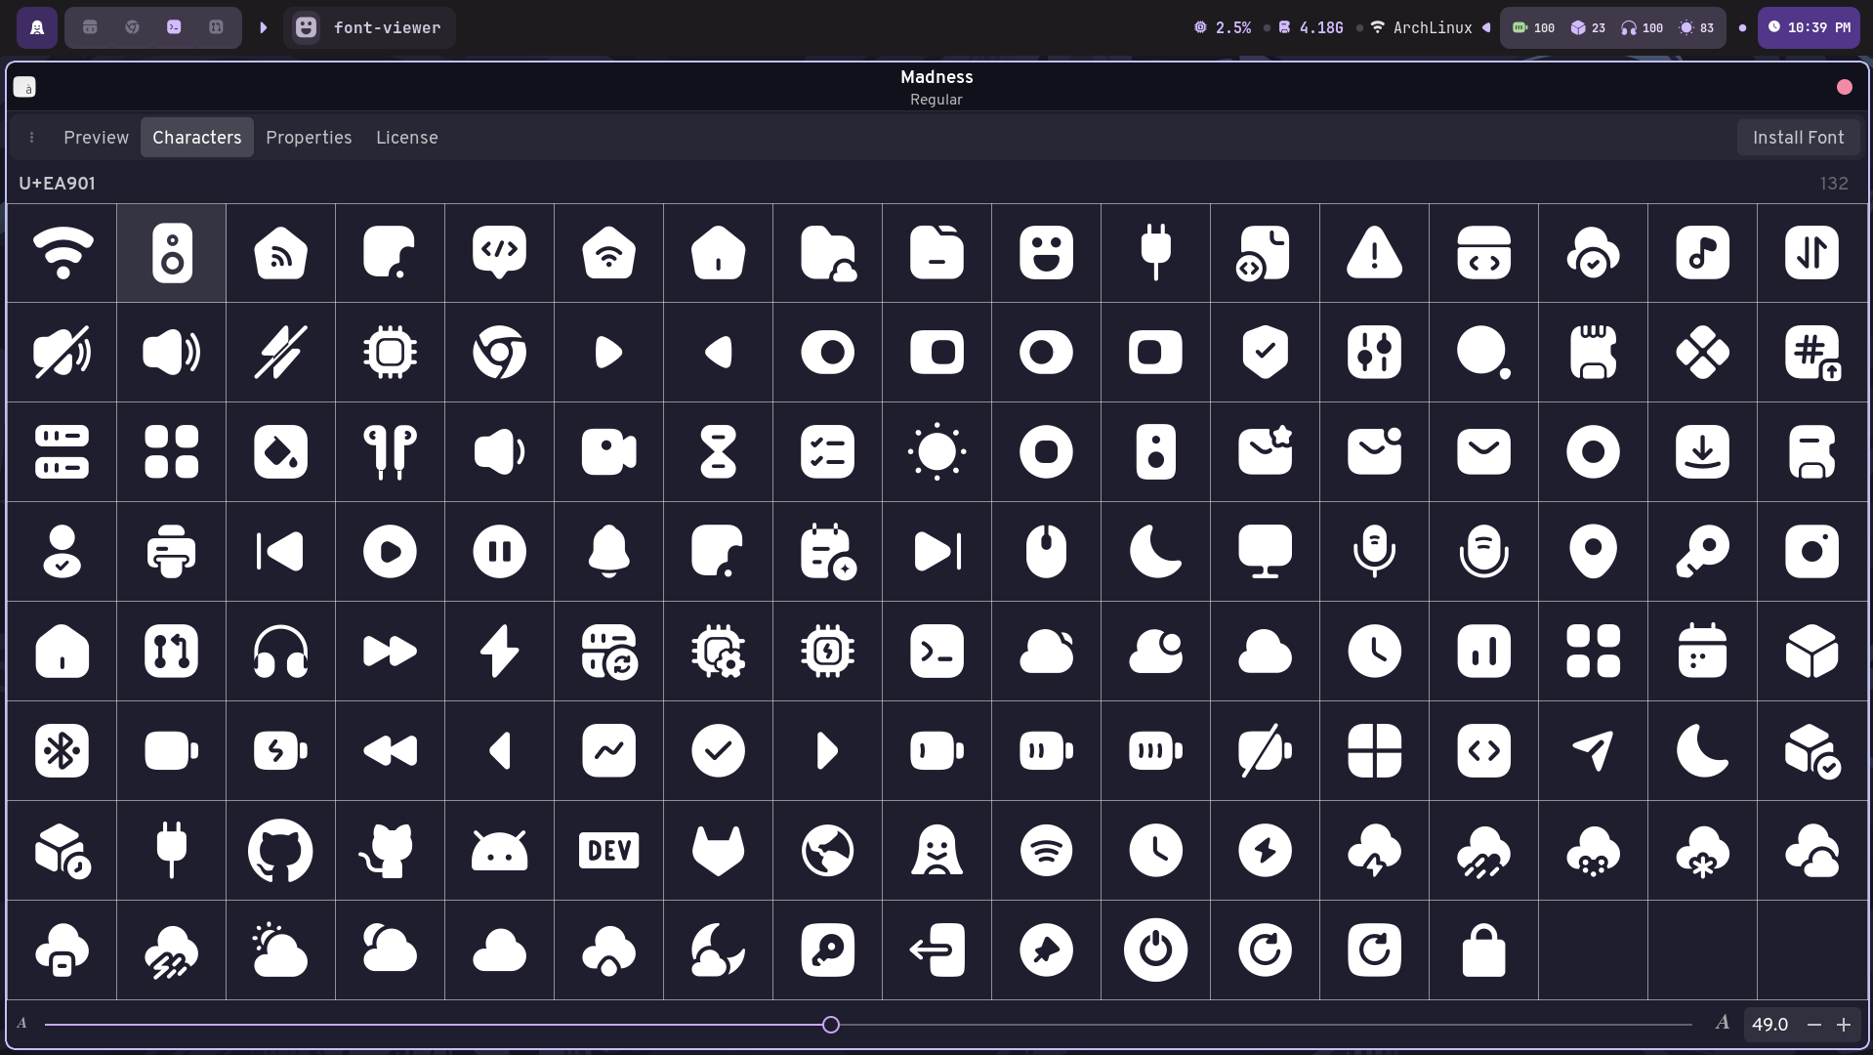This screenshot has height=1055, width=1873.
Task: Click the brightness 83 indicator
Action: tap(1696, 27)
